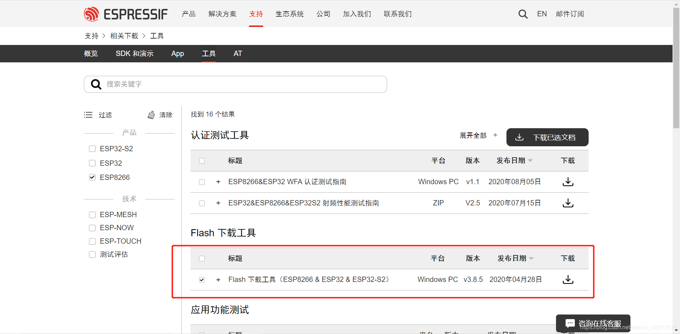The width and height of the screenshot is (680, 334).
Task: Open the 加入我们 menu
Action: 357,14
